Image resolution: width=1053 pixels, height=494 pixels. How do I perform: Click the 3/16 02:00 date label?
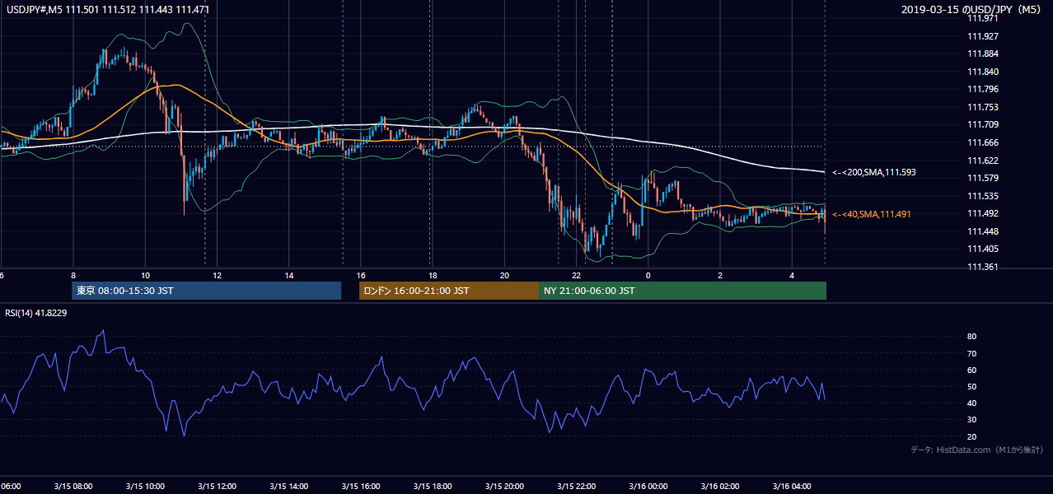tap(720, 486)
